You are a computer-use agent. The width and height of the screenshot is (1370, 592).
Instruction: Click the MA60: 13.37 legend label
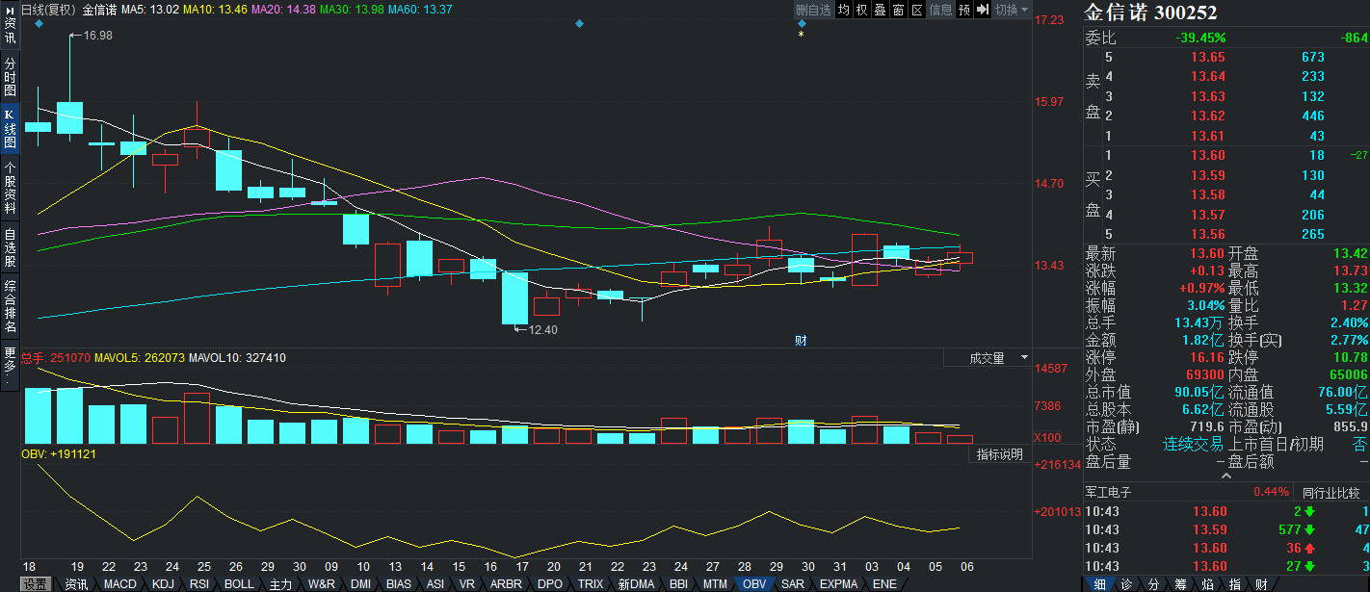pos(420,10)
